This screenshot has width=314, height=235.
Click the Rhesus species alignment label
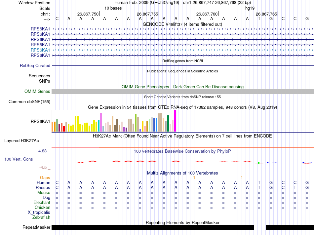pos(43,187)
